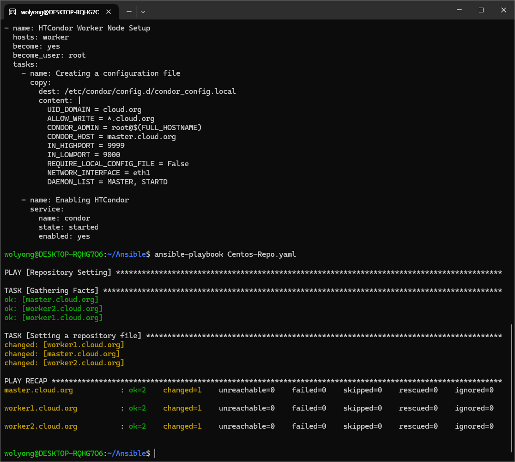The image size is (515, 462).
Task: Click master.cloud.org in the PLAY RECAP section
Action: [x=39, y=390]
